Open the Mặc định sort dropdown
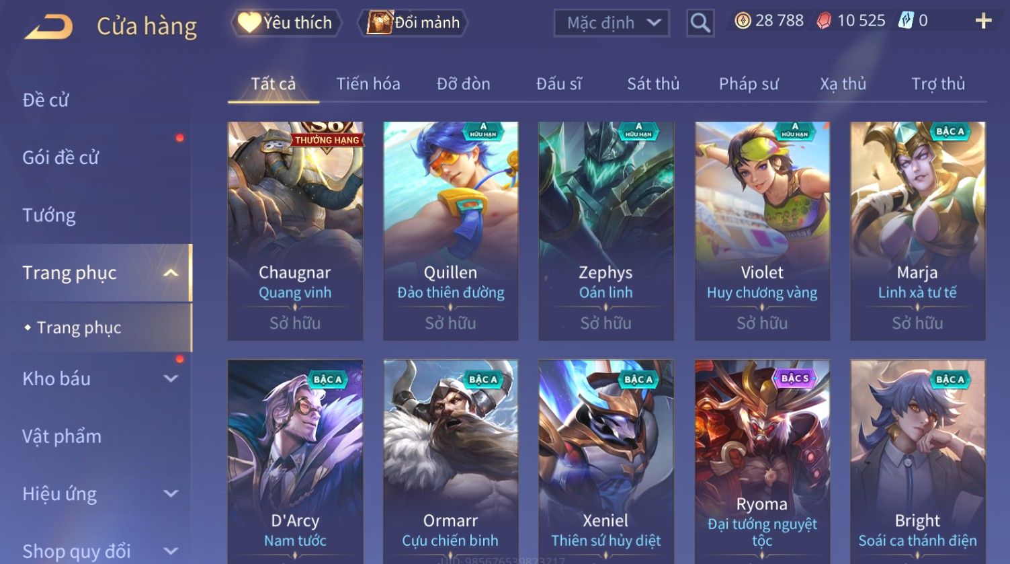 [612, 24]
